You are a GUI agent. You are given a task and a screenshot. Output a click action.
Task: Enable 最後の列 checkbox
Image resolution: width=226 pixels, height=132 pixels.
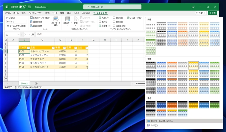114,22
